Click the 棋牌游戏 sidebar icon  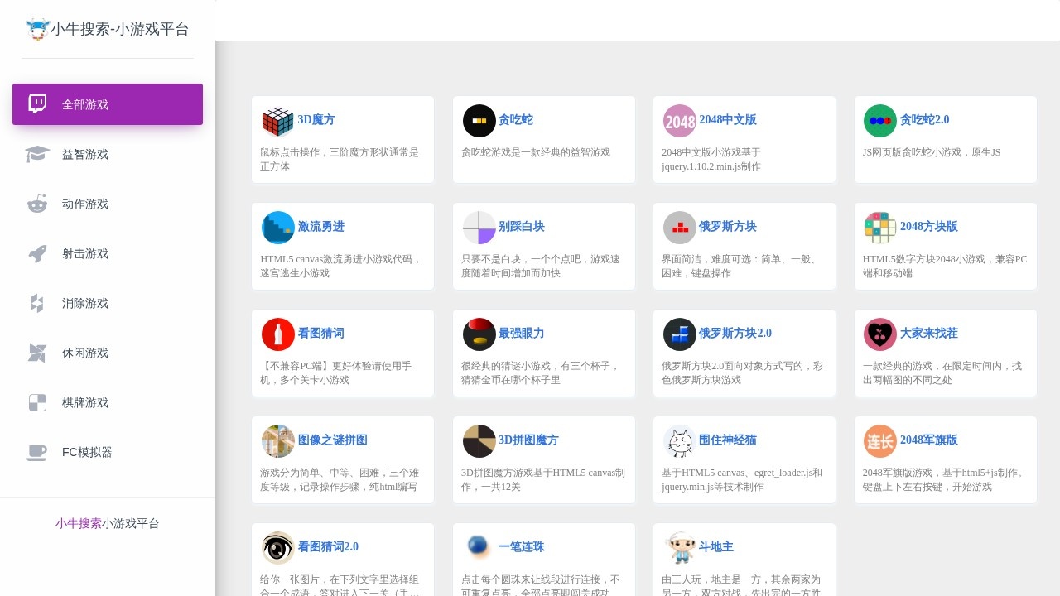tap(36, 402)
